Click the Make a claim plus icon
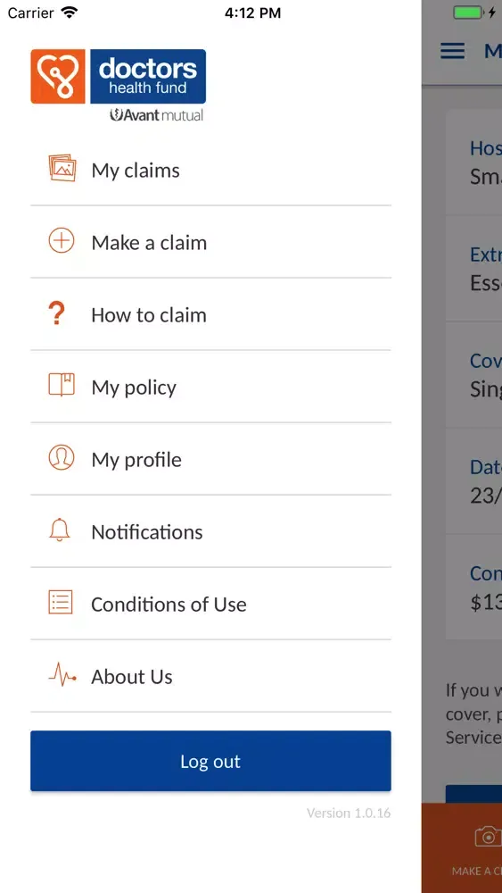This screenshot has height=893, width=502. (x=62, y=241)
